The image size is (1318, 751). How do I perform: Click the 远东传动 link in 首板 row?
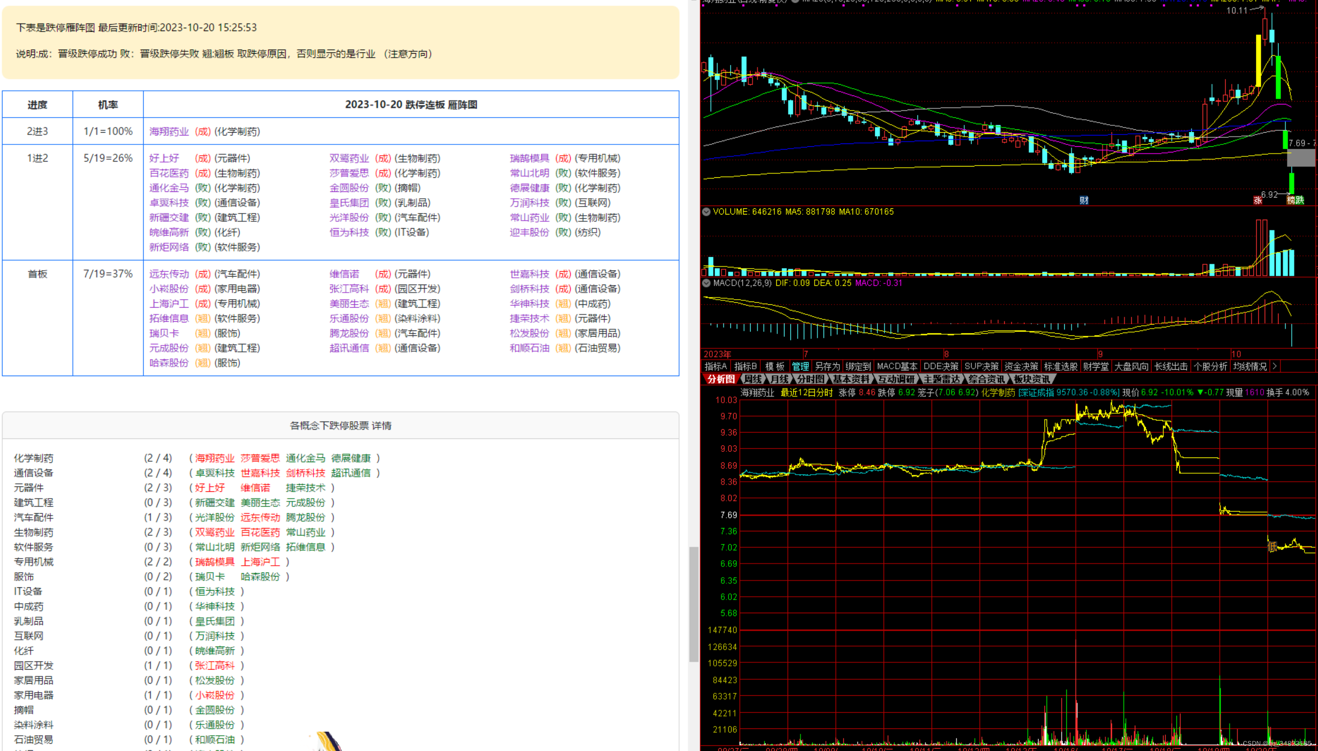pyautogui.click(x=169, y=274)
